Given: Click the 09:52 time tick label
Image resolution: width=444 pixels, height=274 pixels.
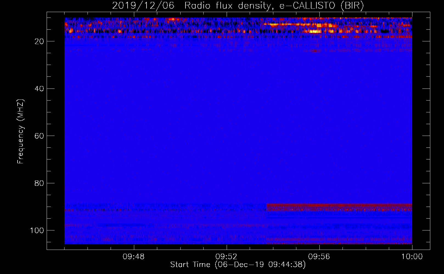Looking at the screenshot, I should pos(226,256).
